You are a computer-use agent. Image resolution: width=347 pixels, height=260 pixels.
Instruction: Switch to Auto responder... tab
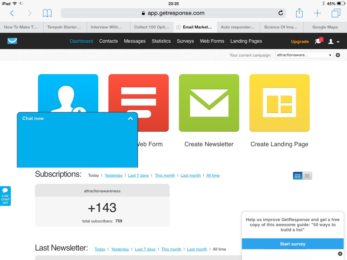click(x=239, y=27)
